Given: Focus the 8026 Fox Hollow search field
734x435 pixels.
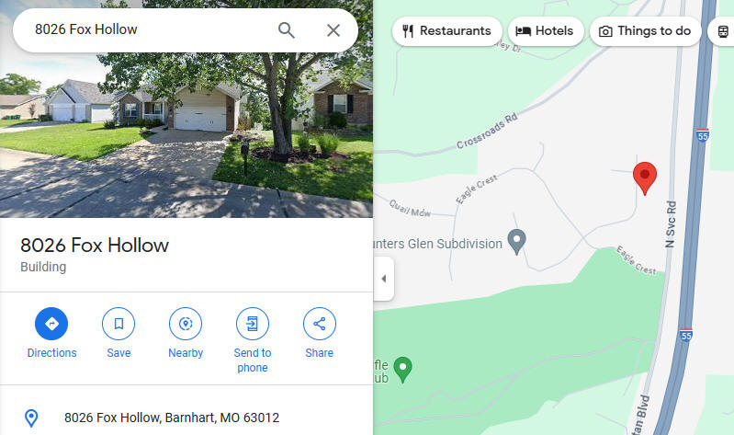Looking at the screenshot, I should tap(150, 30).
